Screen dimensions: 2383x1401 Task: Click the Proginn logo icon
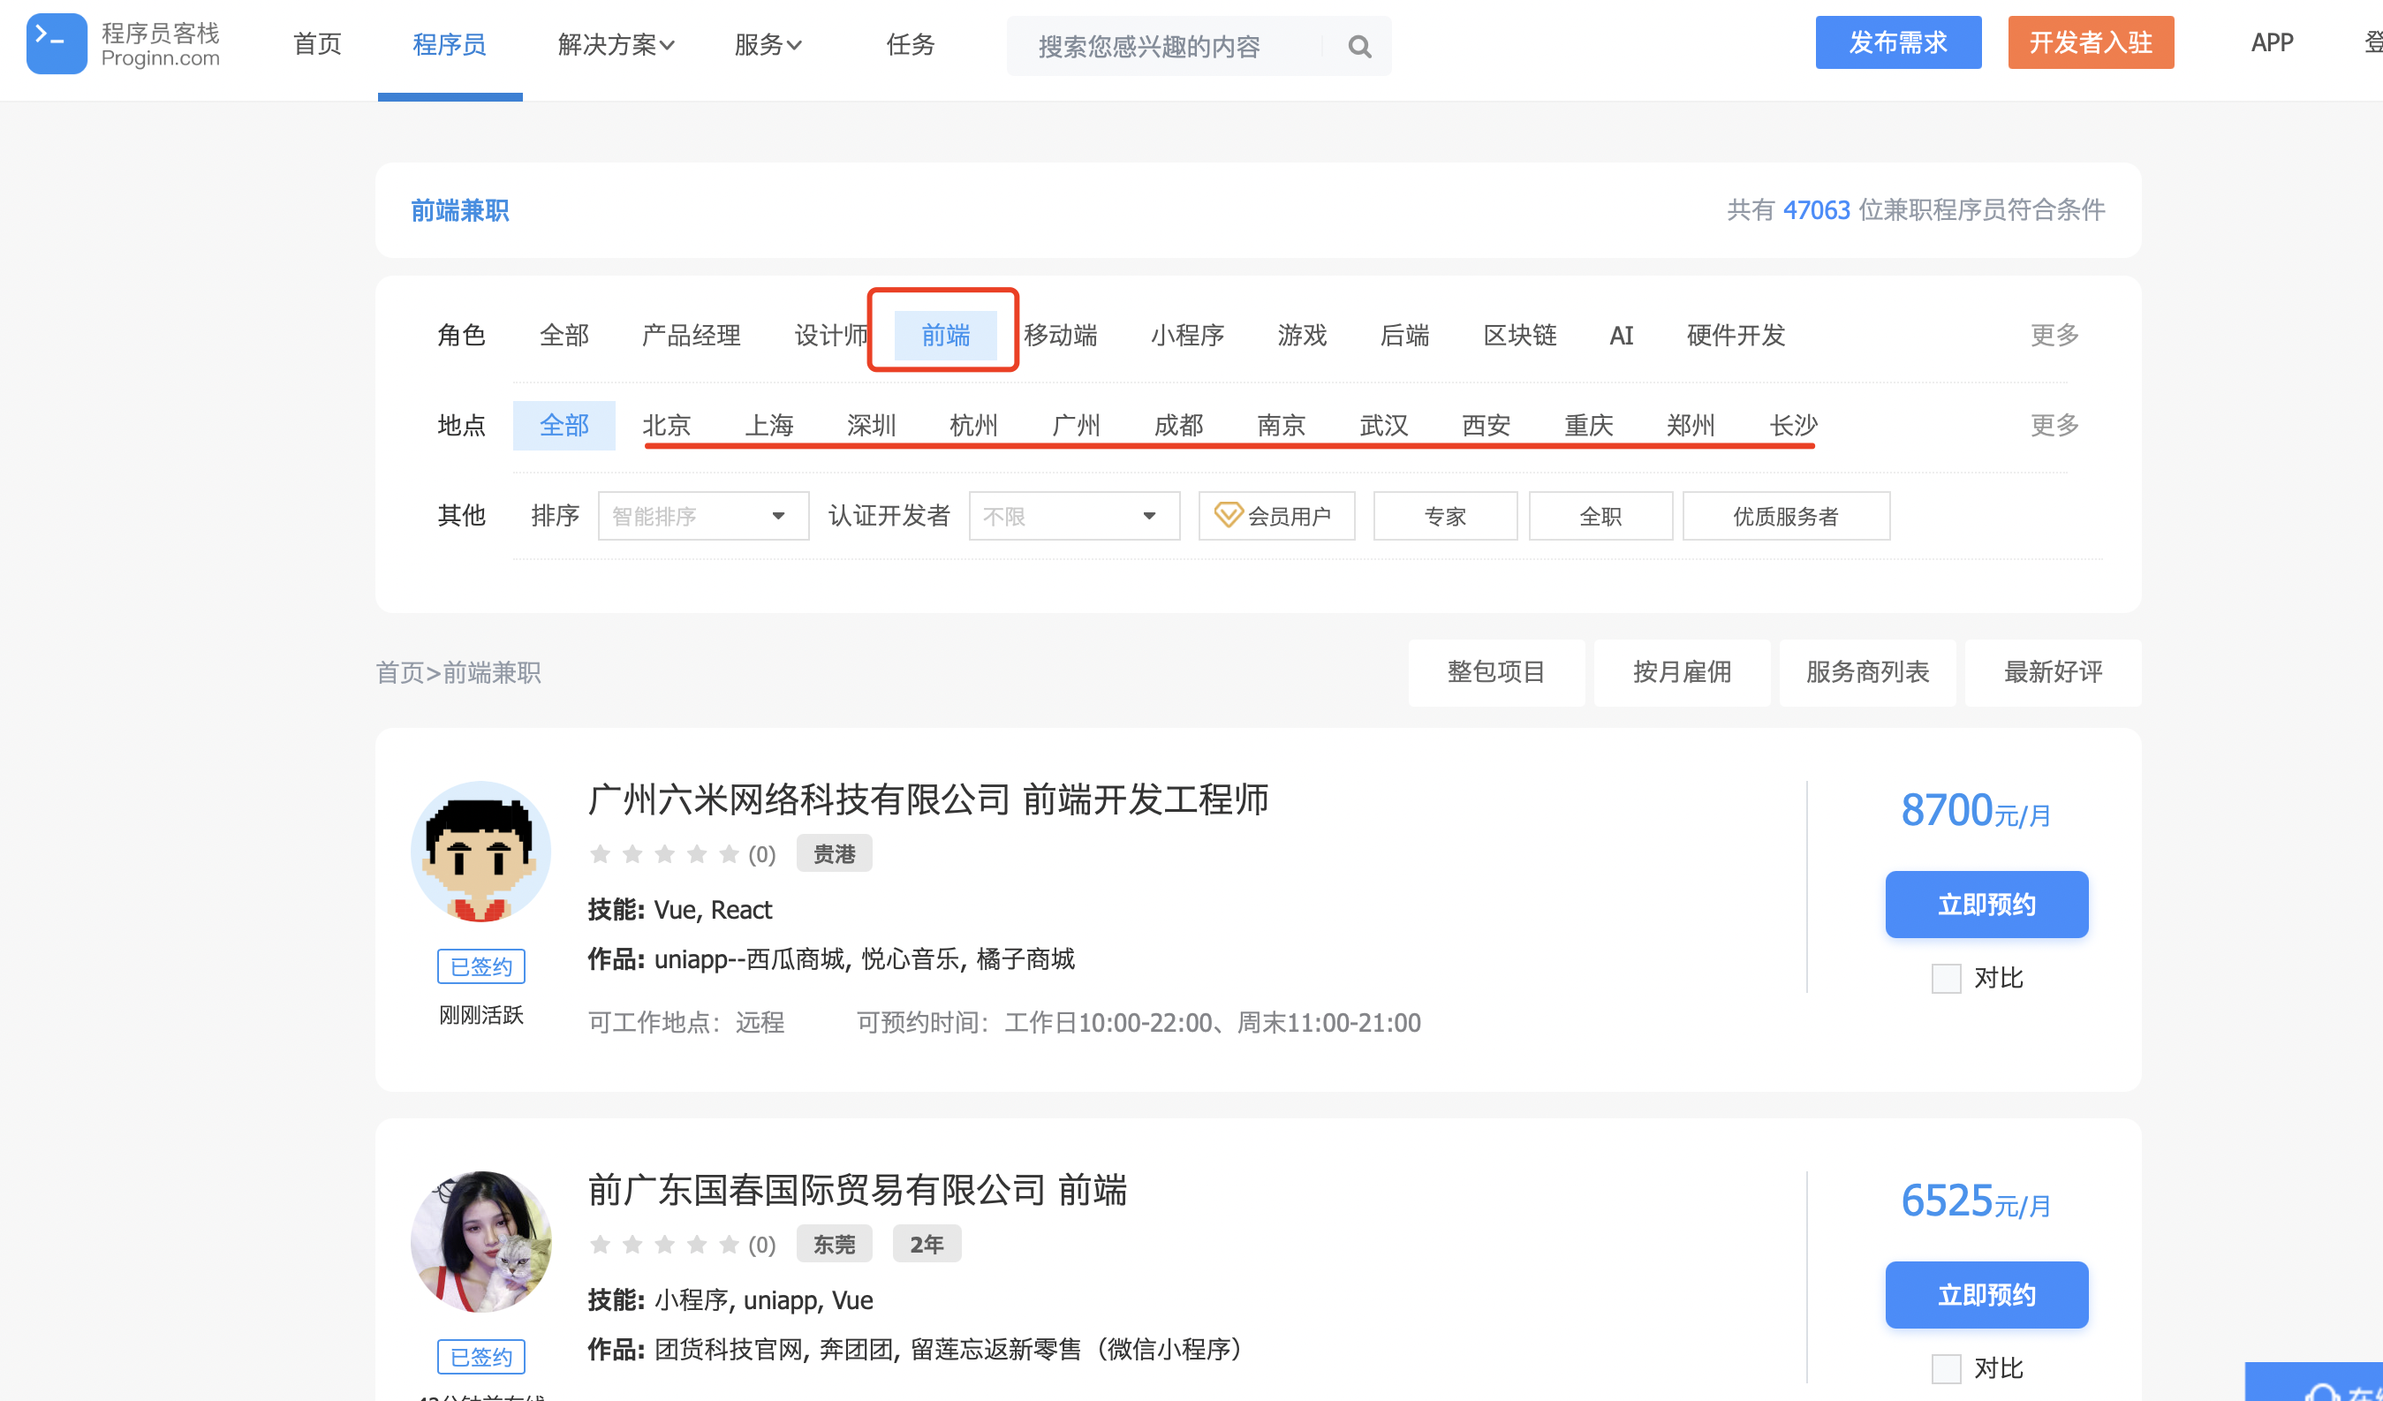pos(56,43)
